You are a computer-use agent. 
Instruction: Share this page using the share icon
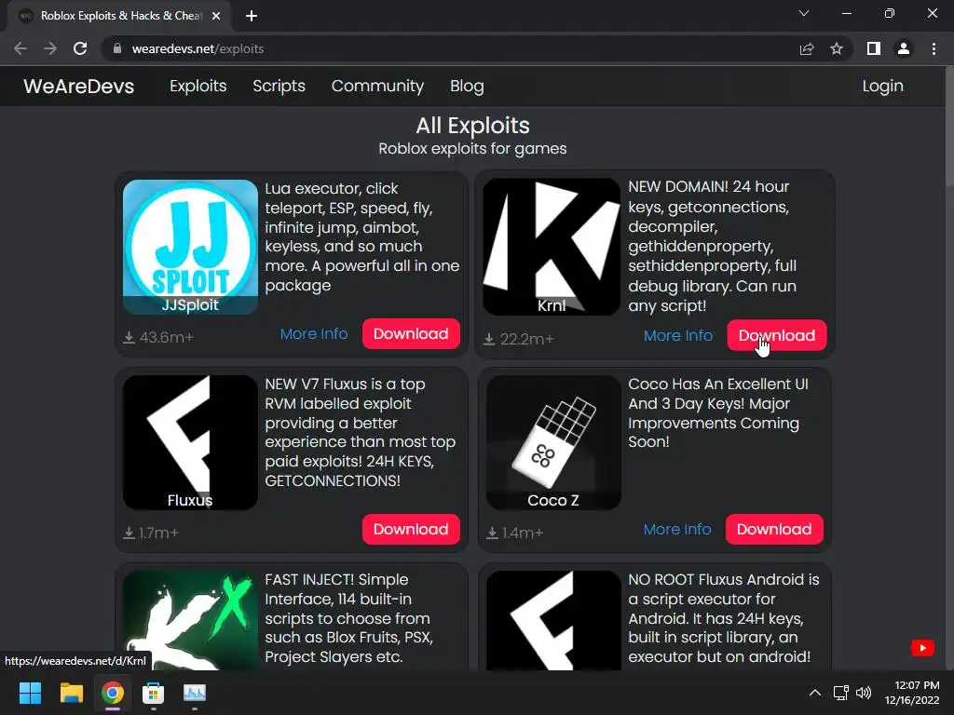807,48
